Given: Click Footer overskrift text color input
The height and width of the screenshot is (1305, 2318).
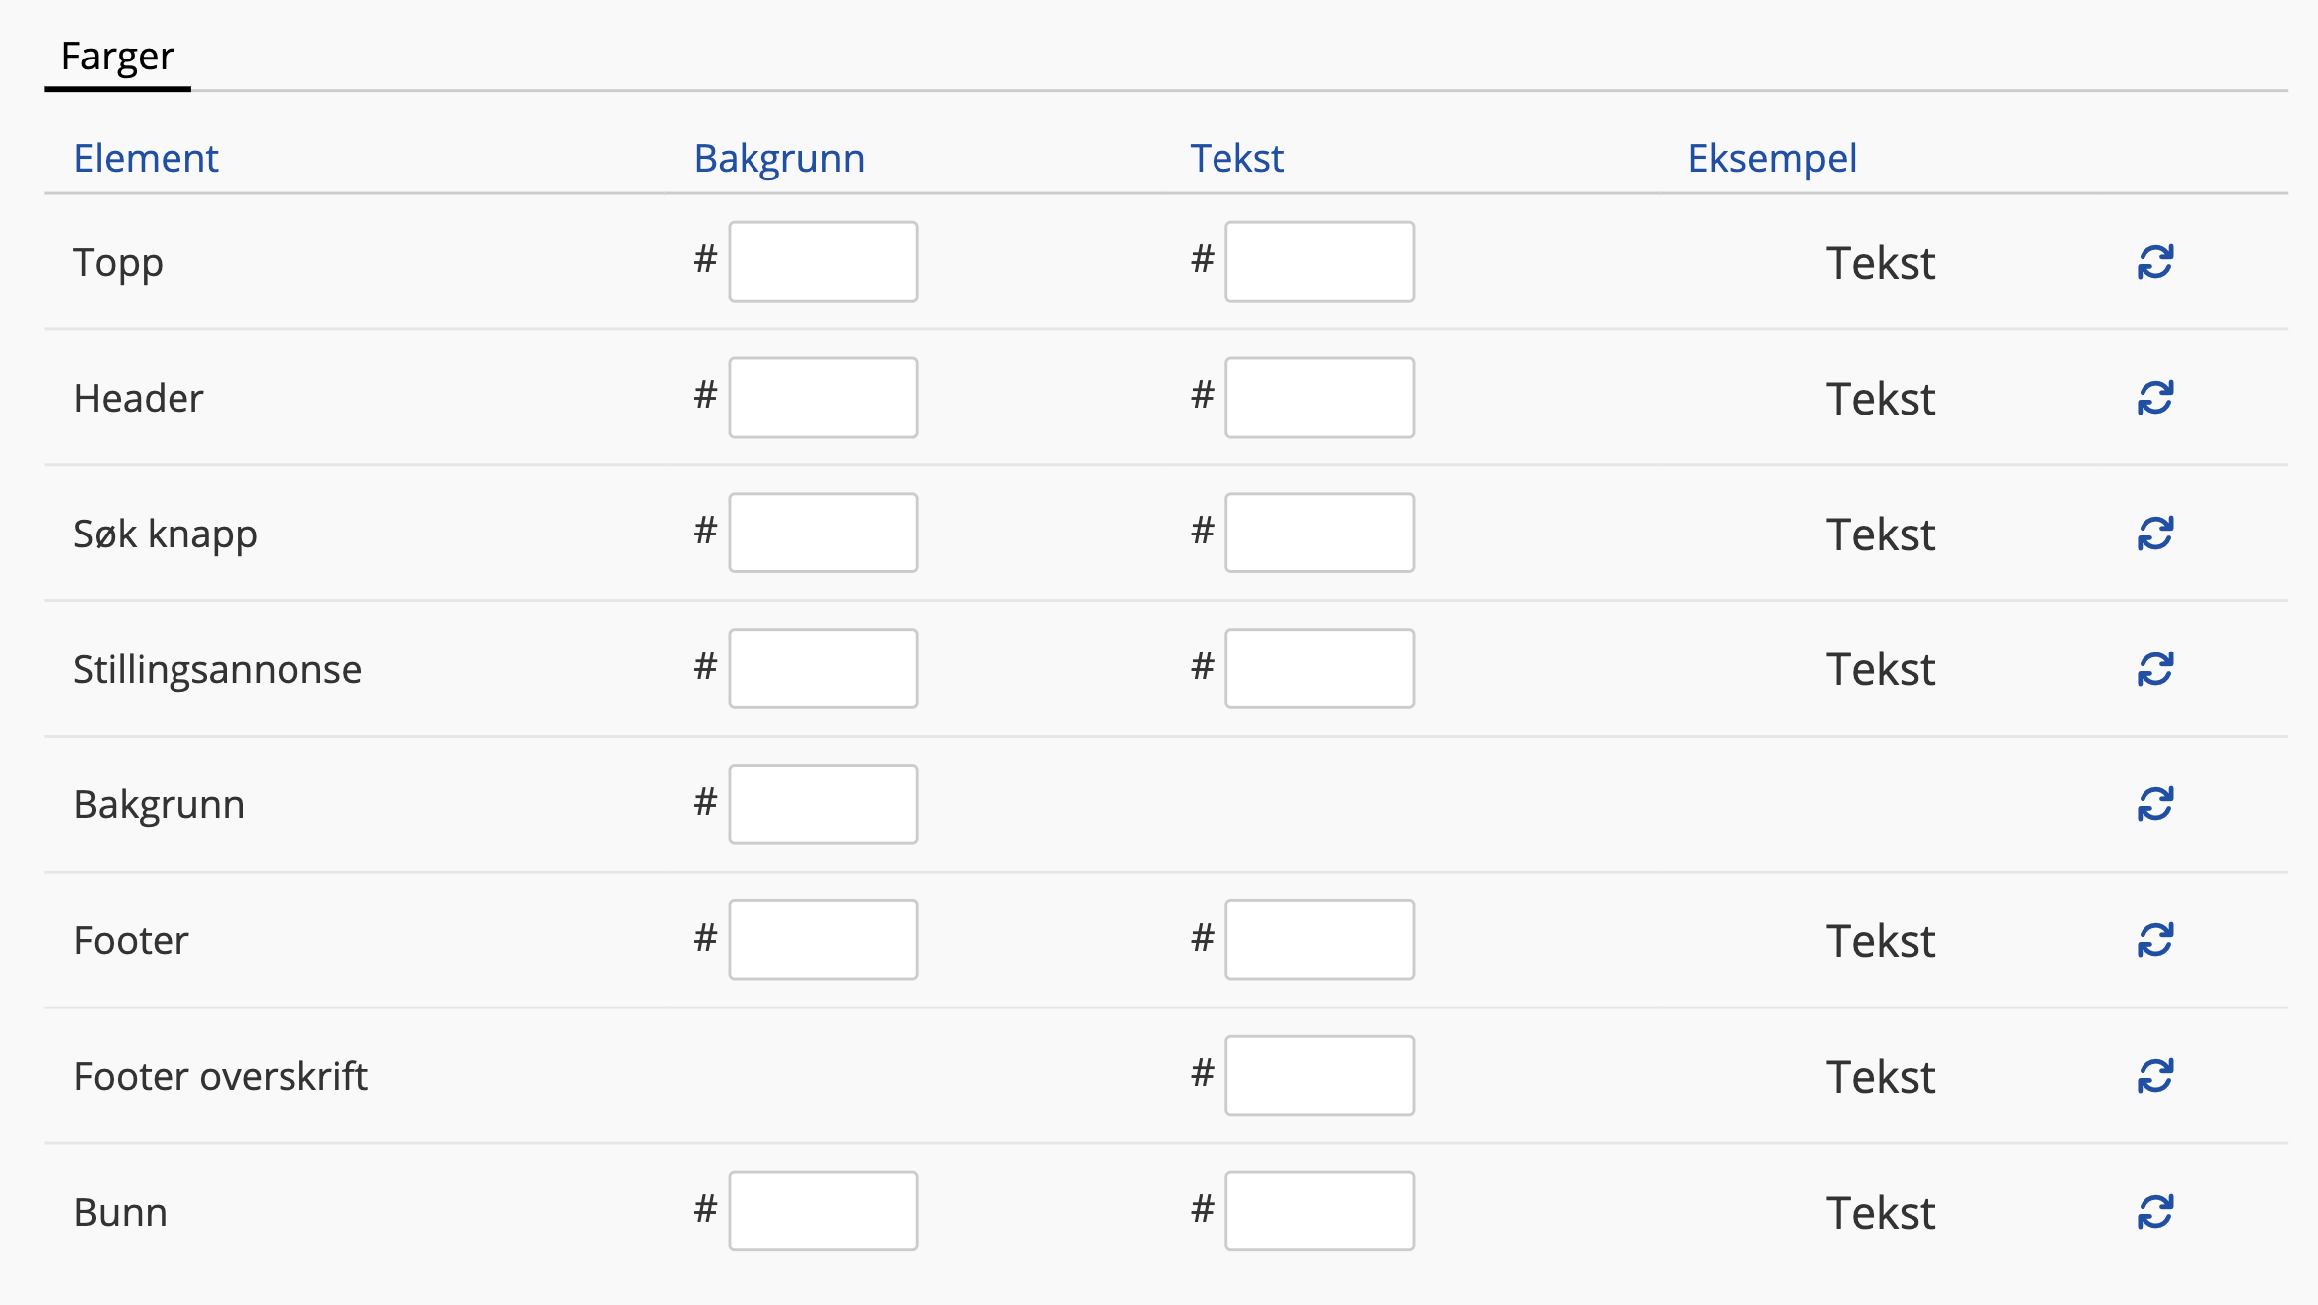Looking at the screenshot, I should pyautogui.click(x=1320, y=1076).
